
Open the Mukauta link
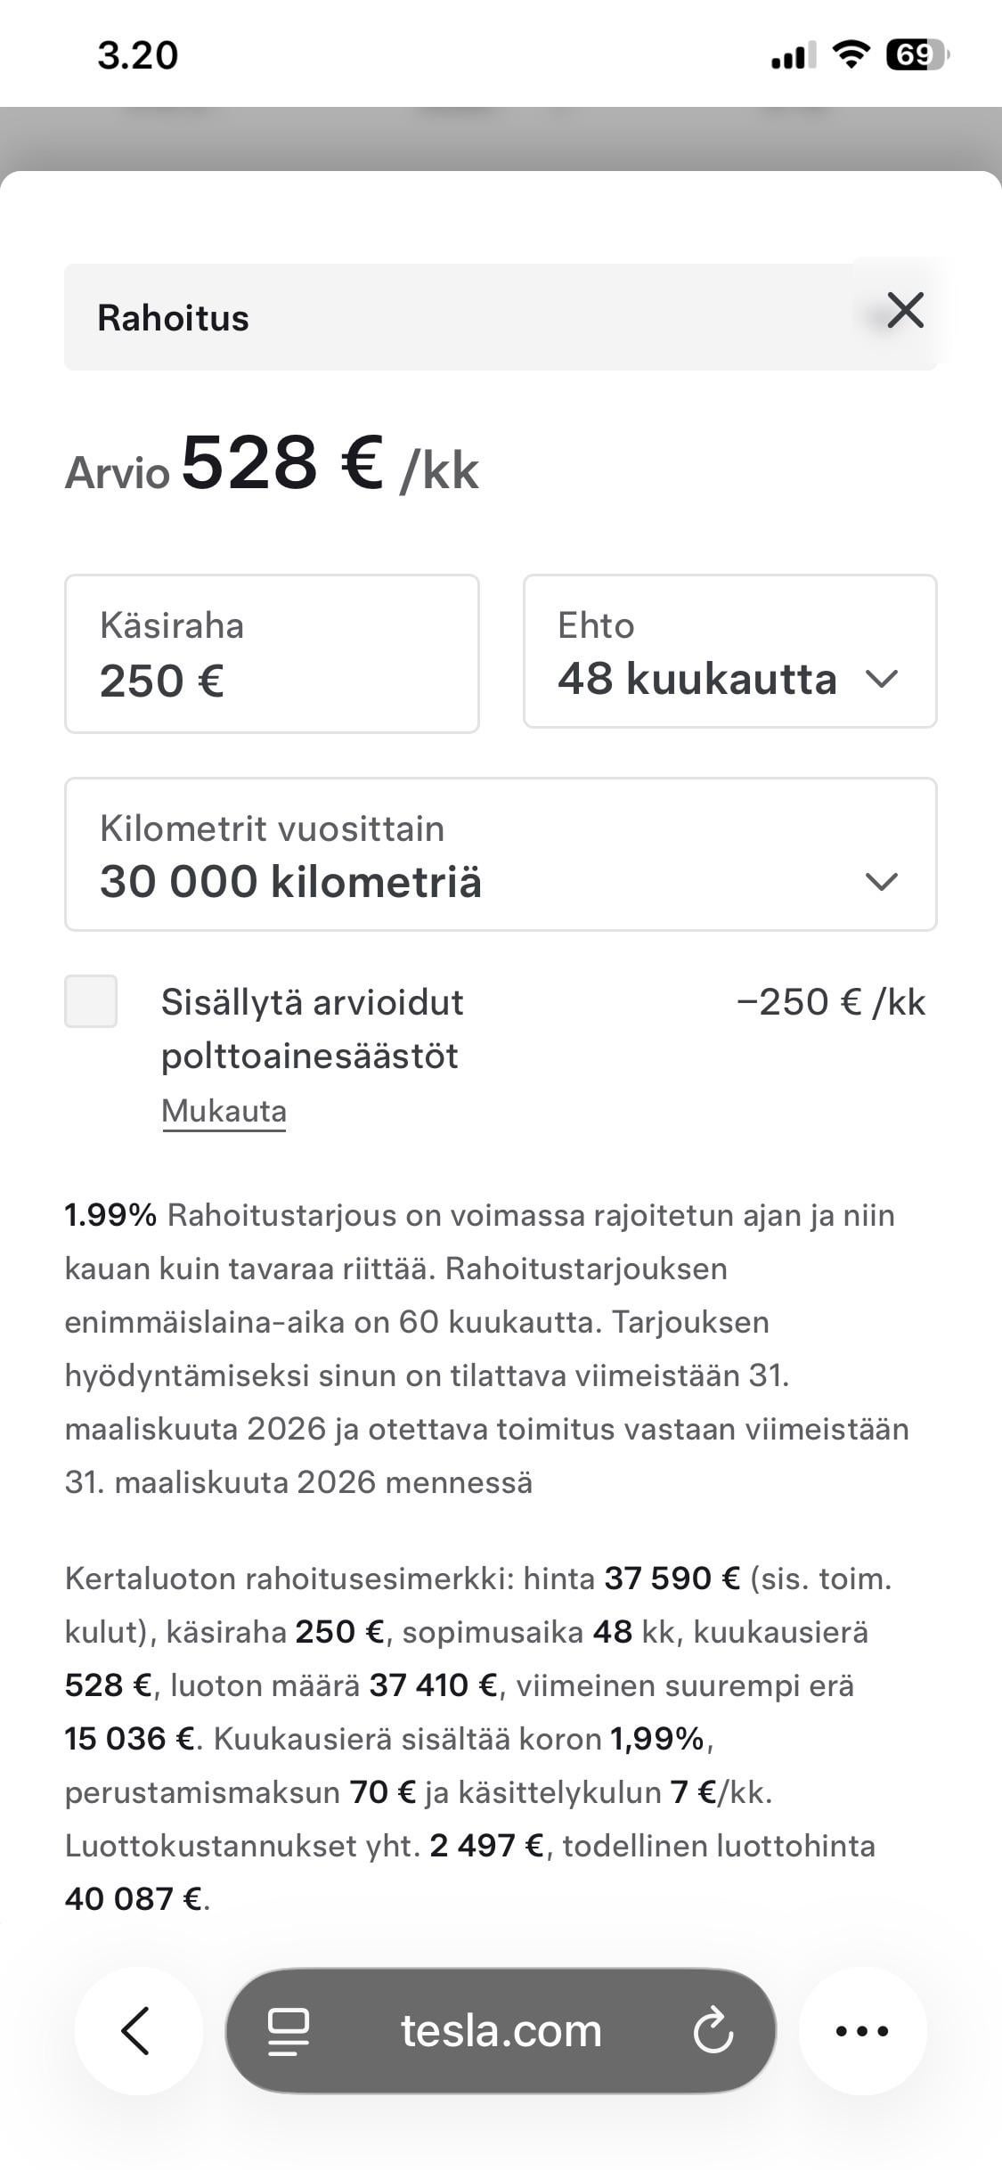(224, 1112)
